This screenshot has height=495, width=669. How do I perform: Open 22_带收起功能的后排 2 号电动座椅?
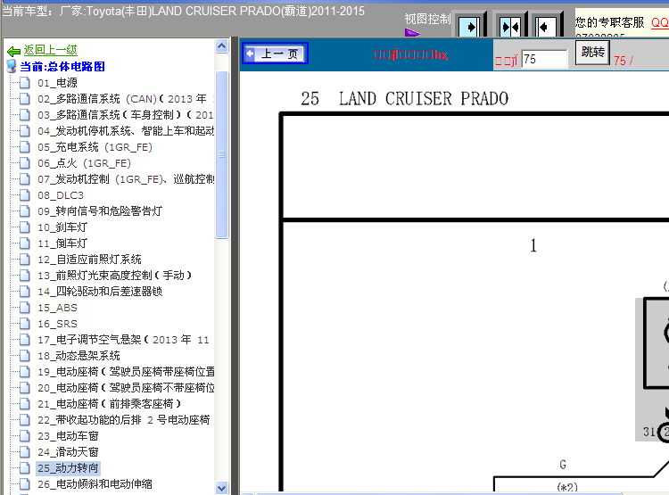click(123, 420)
